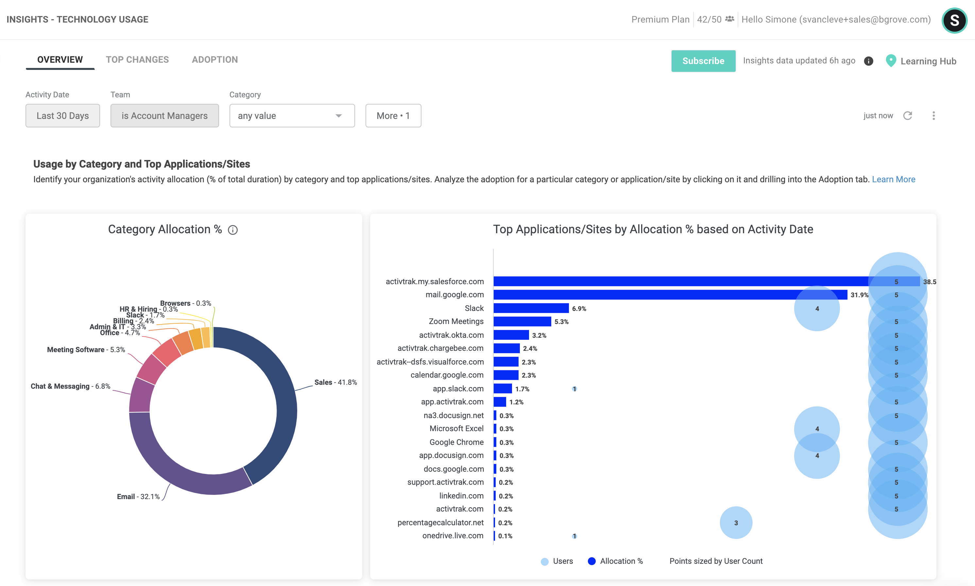Click the Sales - 41.8% label
Viewport: 975px width, 586px height.
click(335, 382)
